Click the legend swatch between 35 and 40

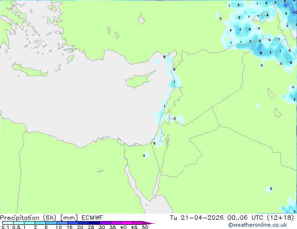pyautogui.click(x=116, y=223)
